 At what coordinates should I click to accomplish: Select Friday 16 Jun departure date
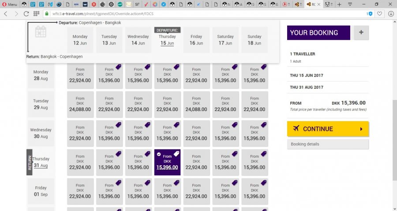tap(196, 40)
